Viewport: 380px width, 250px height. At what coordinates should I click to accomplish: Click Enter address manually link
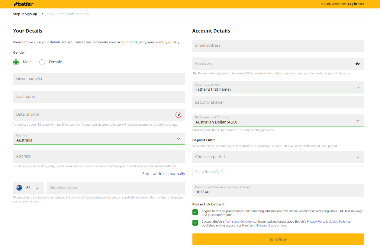click(164, 174)
